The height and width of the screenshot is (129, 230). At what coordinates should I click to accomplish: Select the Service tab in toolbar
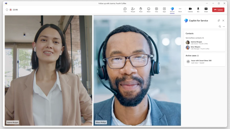pyautogui.click(x=172, y=10)
